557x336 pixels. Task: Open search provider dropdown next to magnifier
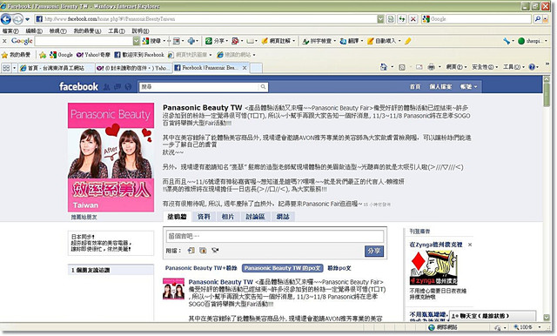point(546,19)
